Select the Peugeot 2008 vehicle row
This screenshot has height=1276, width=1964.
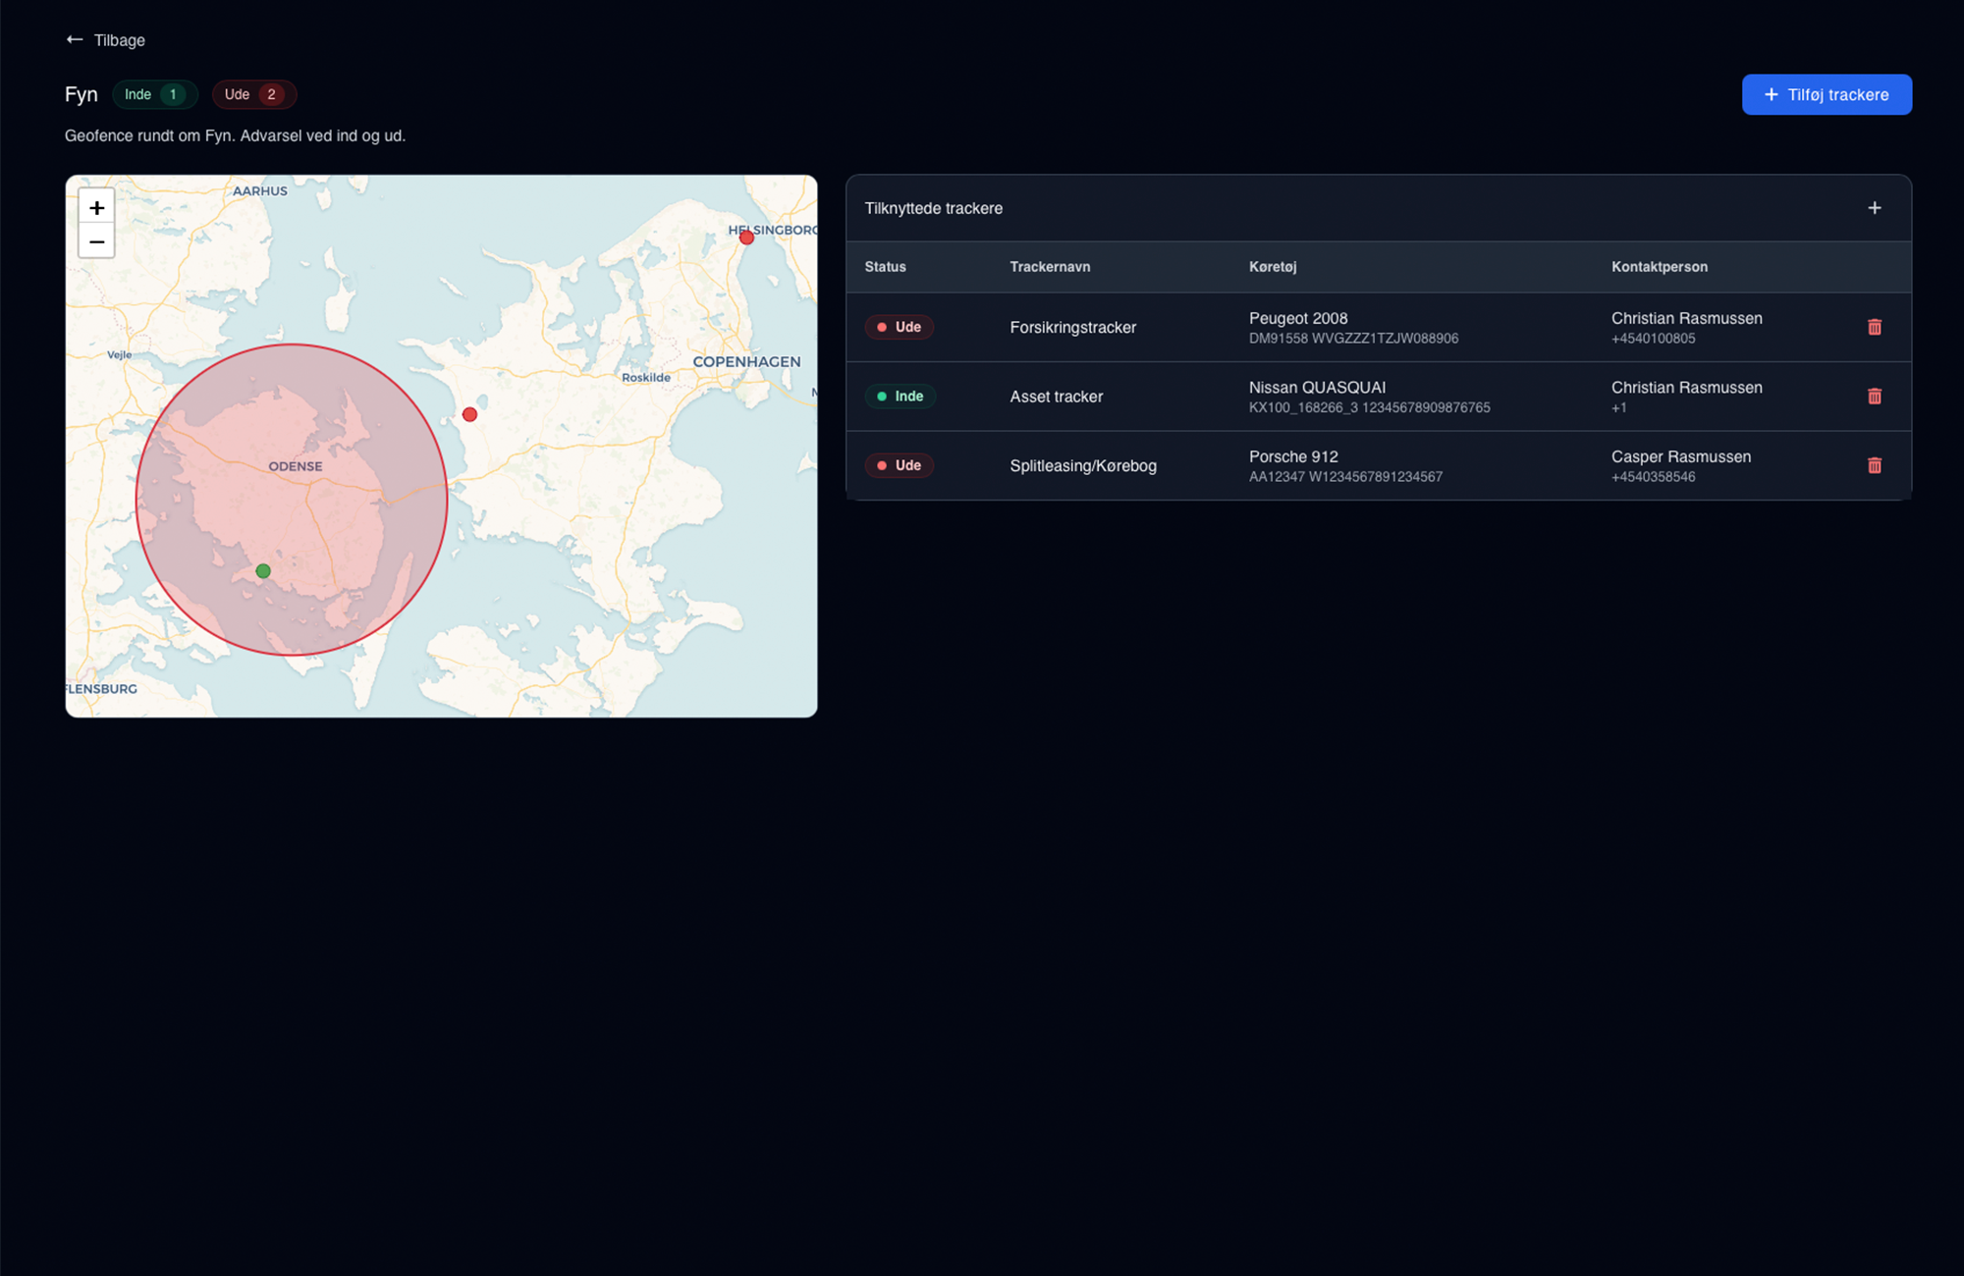click(x=1297, y=319)
